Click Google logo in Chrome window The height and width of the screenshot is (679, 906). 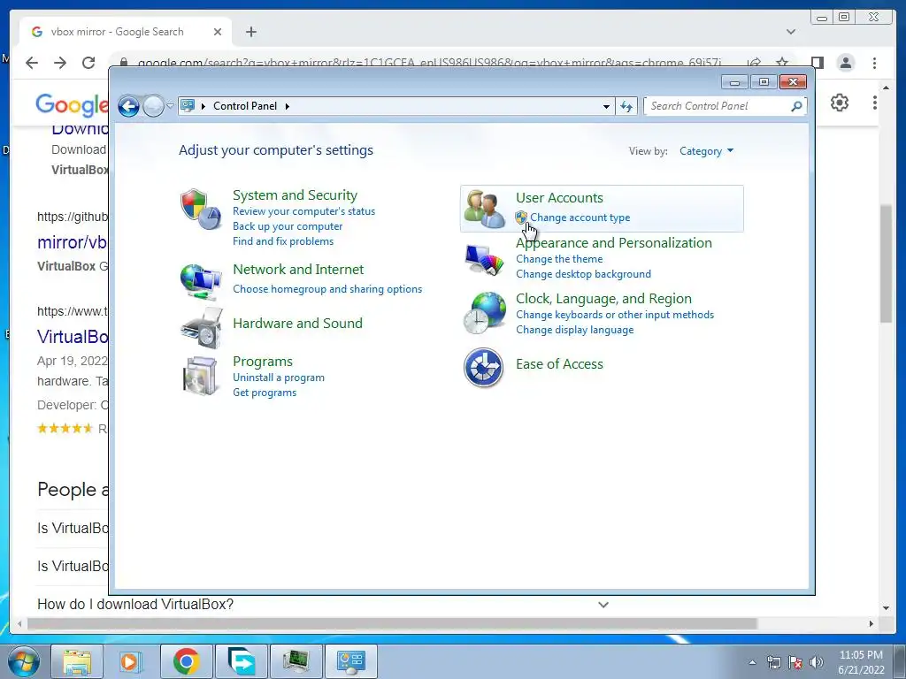(72, 105)
